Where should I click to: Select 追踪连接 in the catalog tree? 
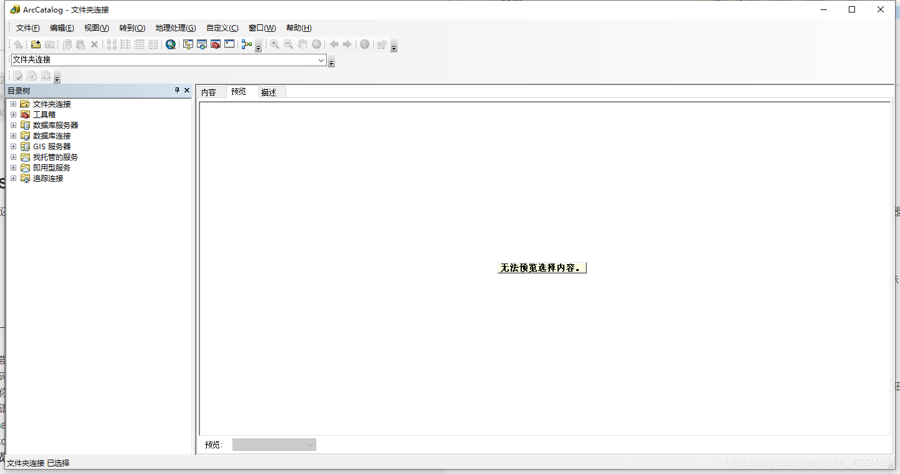(x=48, y=178)
